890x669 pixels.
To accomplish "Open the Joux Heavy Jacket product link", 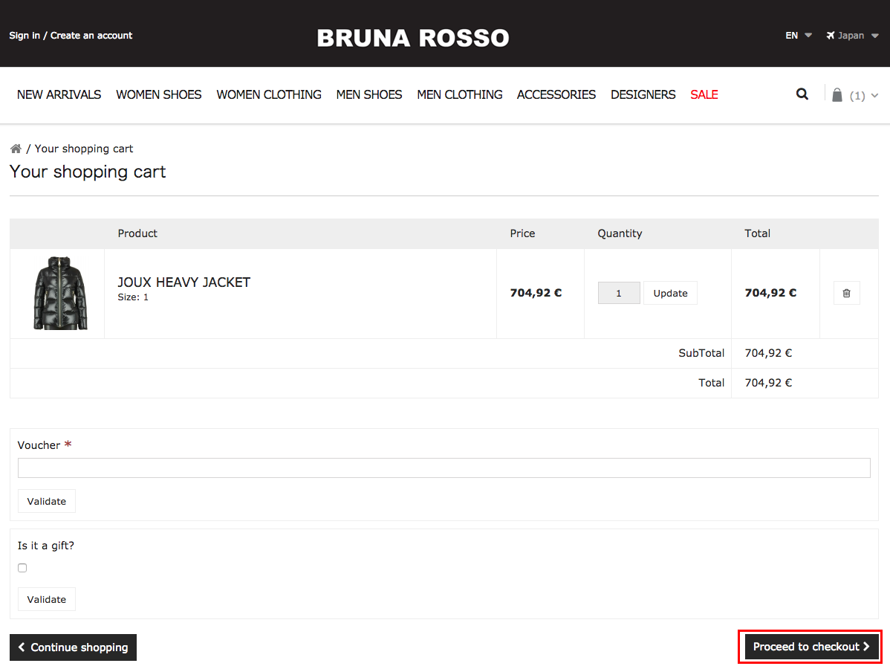I will (x=184, y=282).
